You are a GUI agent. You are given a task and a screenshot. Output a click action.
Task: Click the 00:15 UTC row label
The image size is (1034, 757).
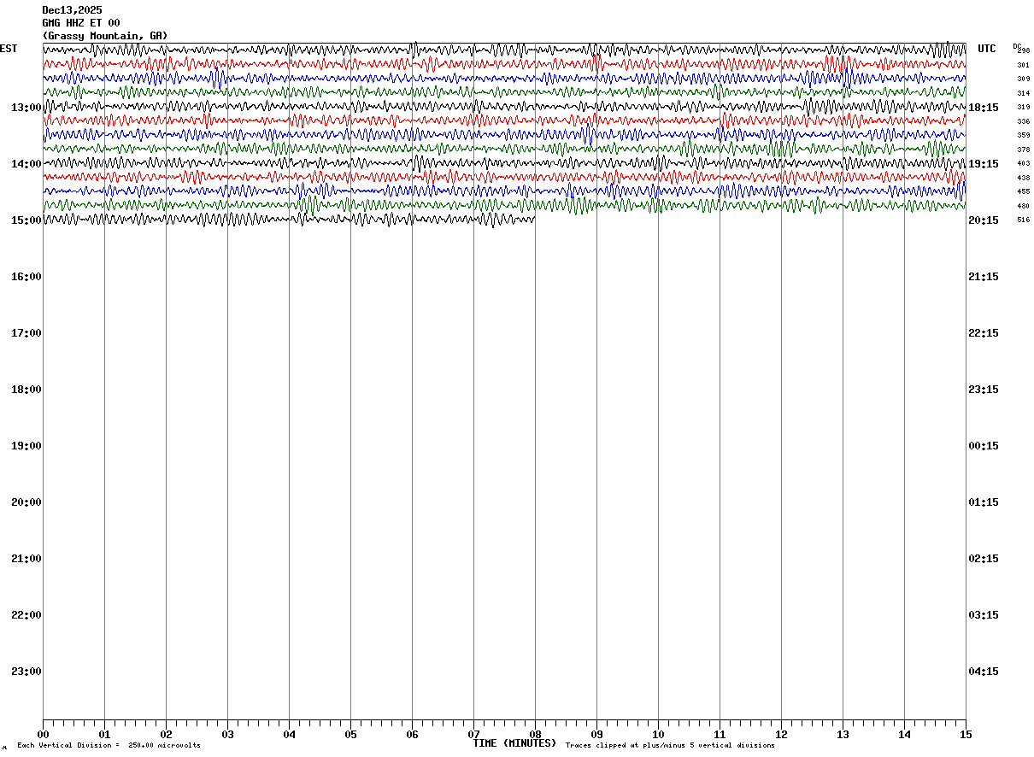[x=983, y=446]
